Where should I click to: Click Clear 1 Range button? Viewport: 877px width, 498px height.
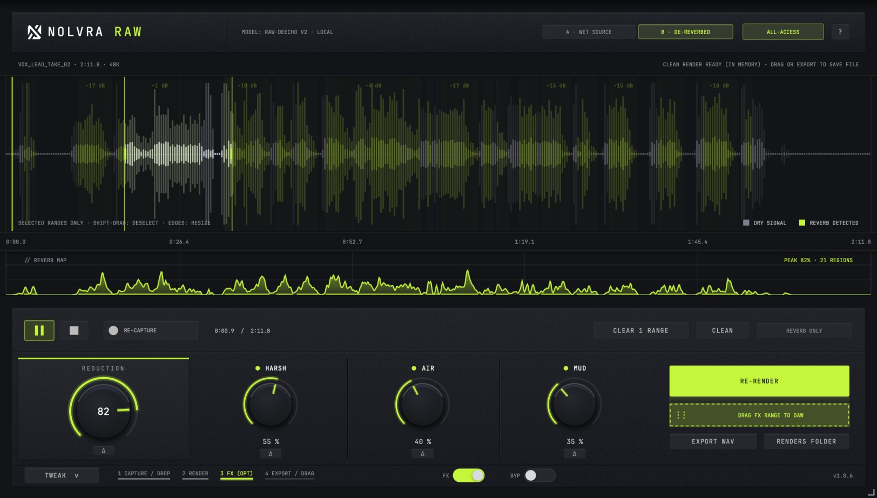coord(641,331)
